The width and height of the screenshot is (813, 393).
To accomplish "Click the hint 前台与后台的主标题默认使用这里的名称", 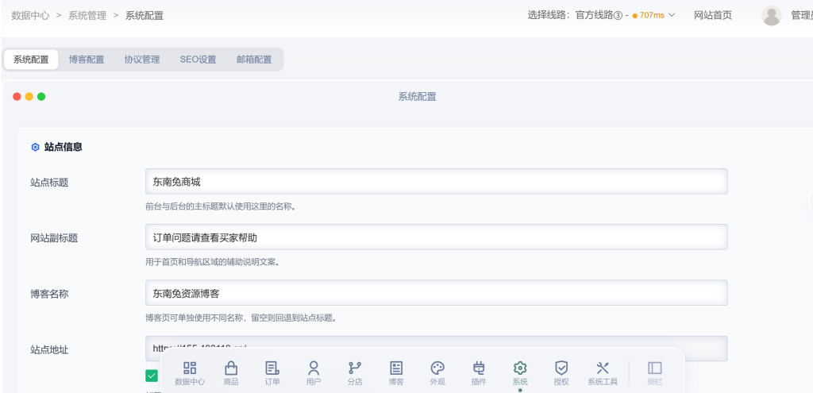I will [x=221, y=206].
